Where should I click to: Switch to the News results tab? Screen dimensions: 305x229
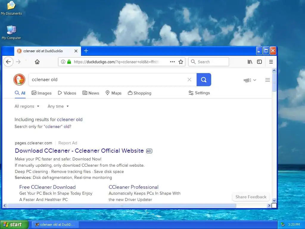[x=91, y=93]
